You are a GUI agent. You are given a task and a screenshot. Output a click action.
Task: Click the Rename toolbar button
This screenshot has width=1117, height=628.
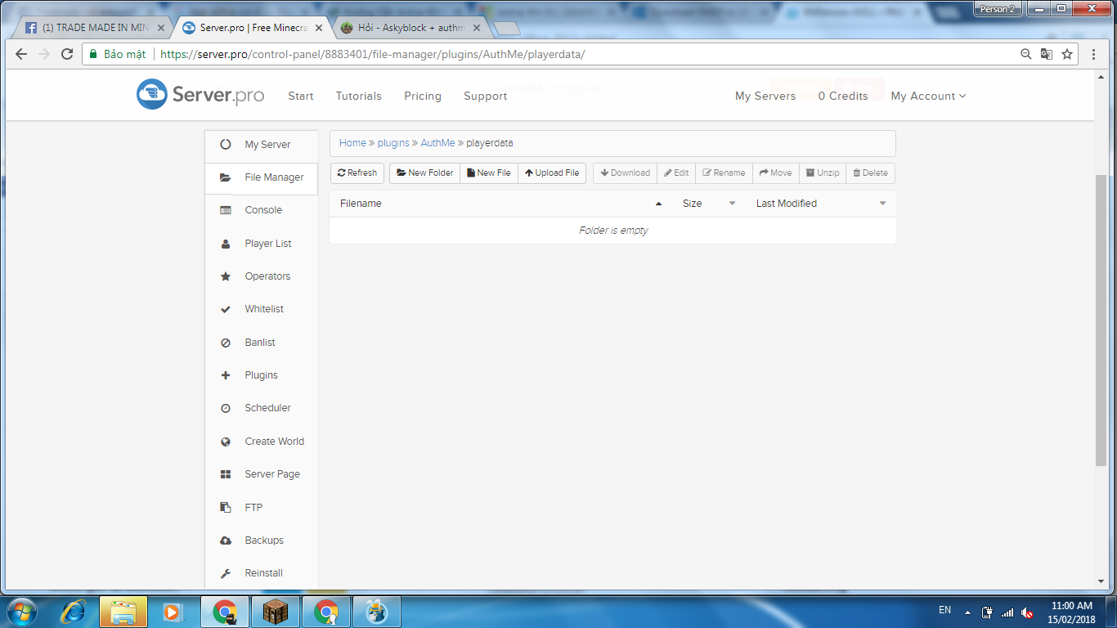pyautogui.click(x=724, y=173)
